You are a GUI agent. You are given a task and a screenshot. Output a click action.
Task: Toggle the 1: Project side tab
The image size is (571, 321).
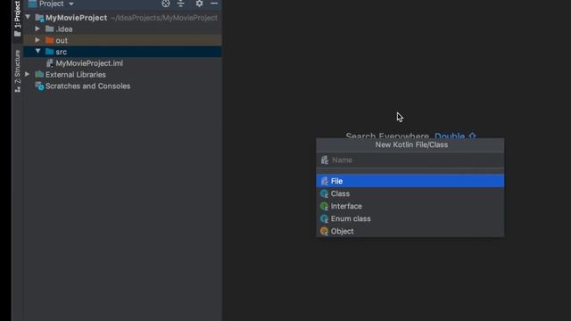[x=17, y=19]
